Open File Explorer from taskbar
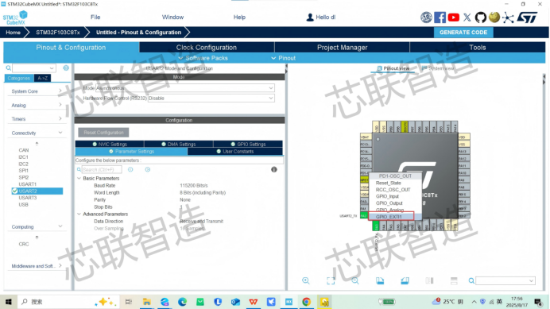The height and width of the screenshot is (309, 550). tap(146, 302)
